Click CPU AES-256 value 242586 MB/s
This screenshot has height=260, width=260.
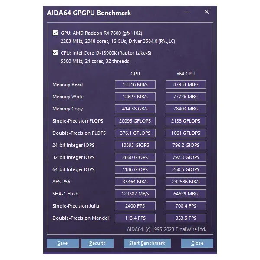tap(186, 182)
